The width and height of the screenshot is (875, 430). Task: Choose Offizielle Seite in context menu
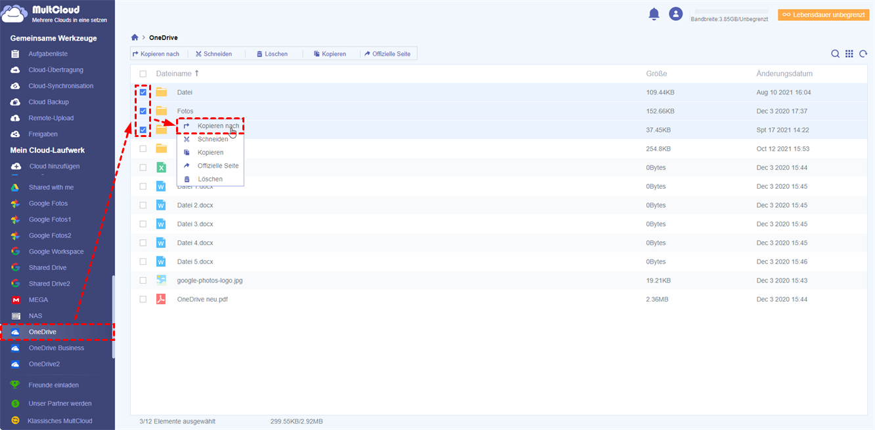210,166
